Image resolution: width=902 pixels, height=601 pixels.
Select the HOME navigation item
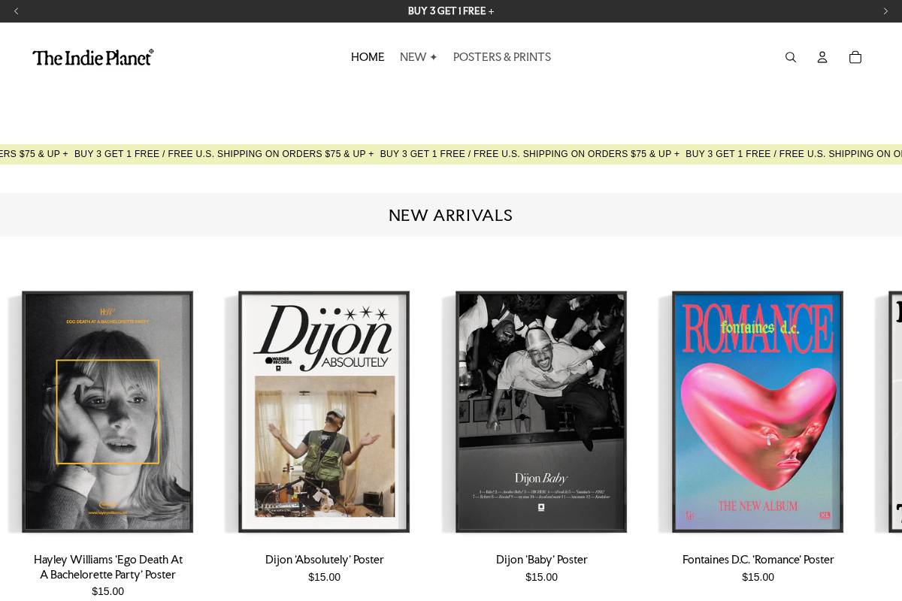pos(368,56)
